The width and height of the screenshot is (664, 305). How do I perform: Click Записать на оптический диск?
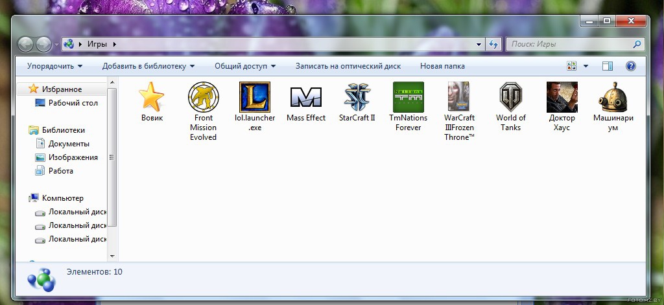click(348, 66)
